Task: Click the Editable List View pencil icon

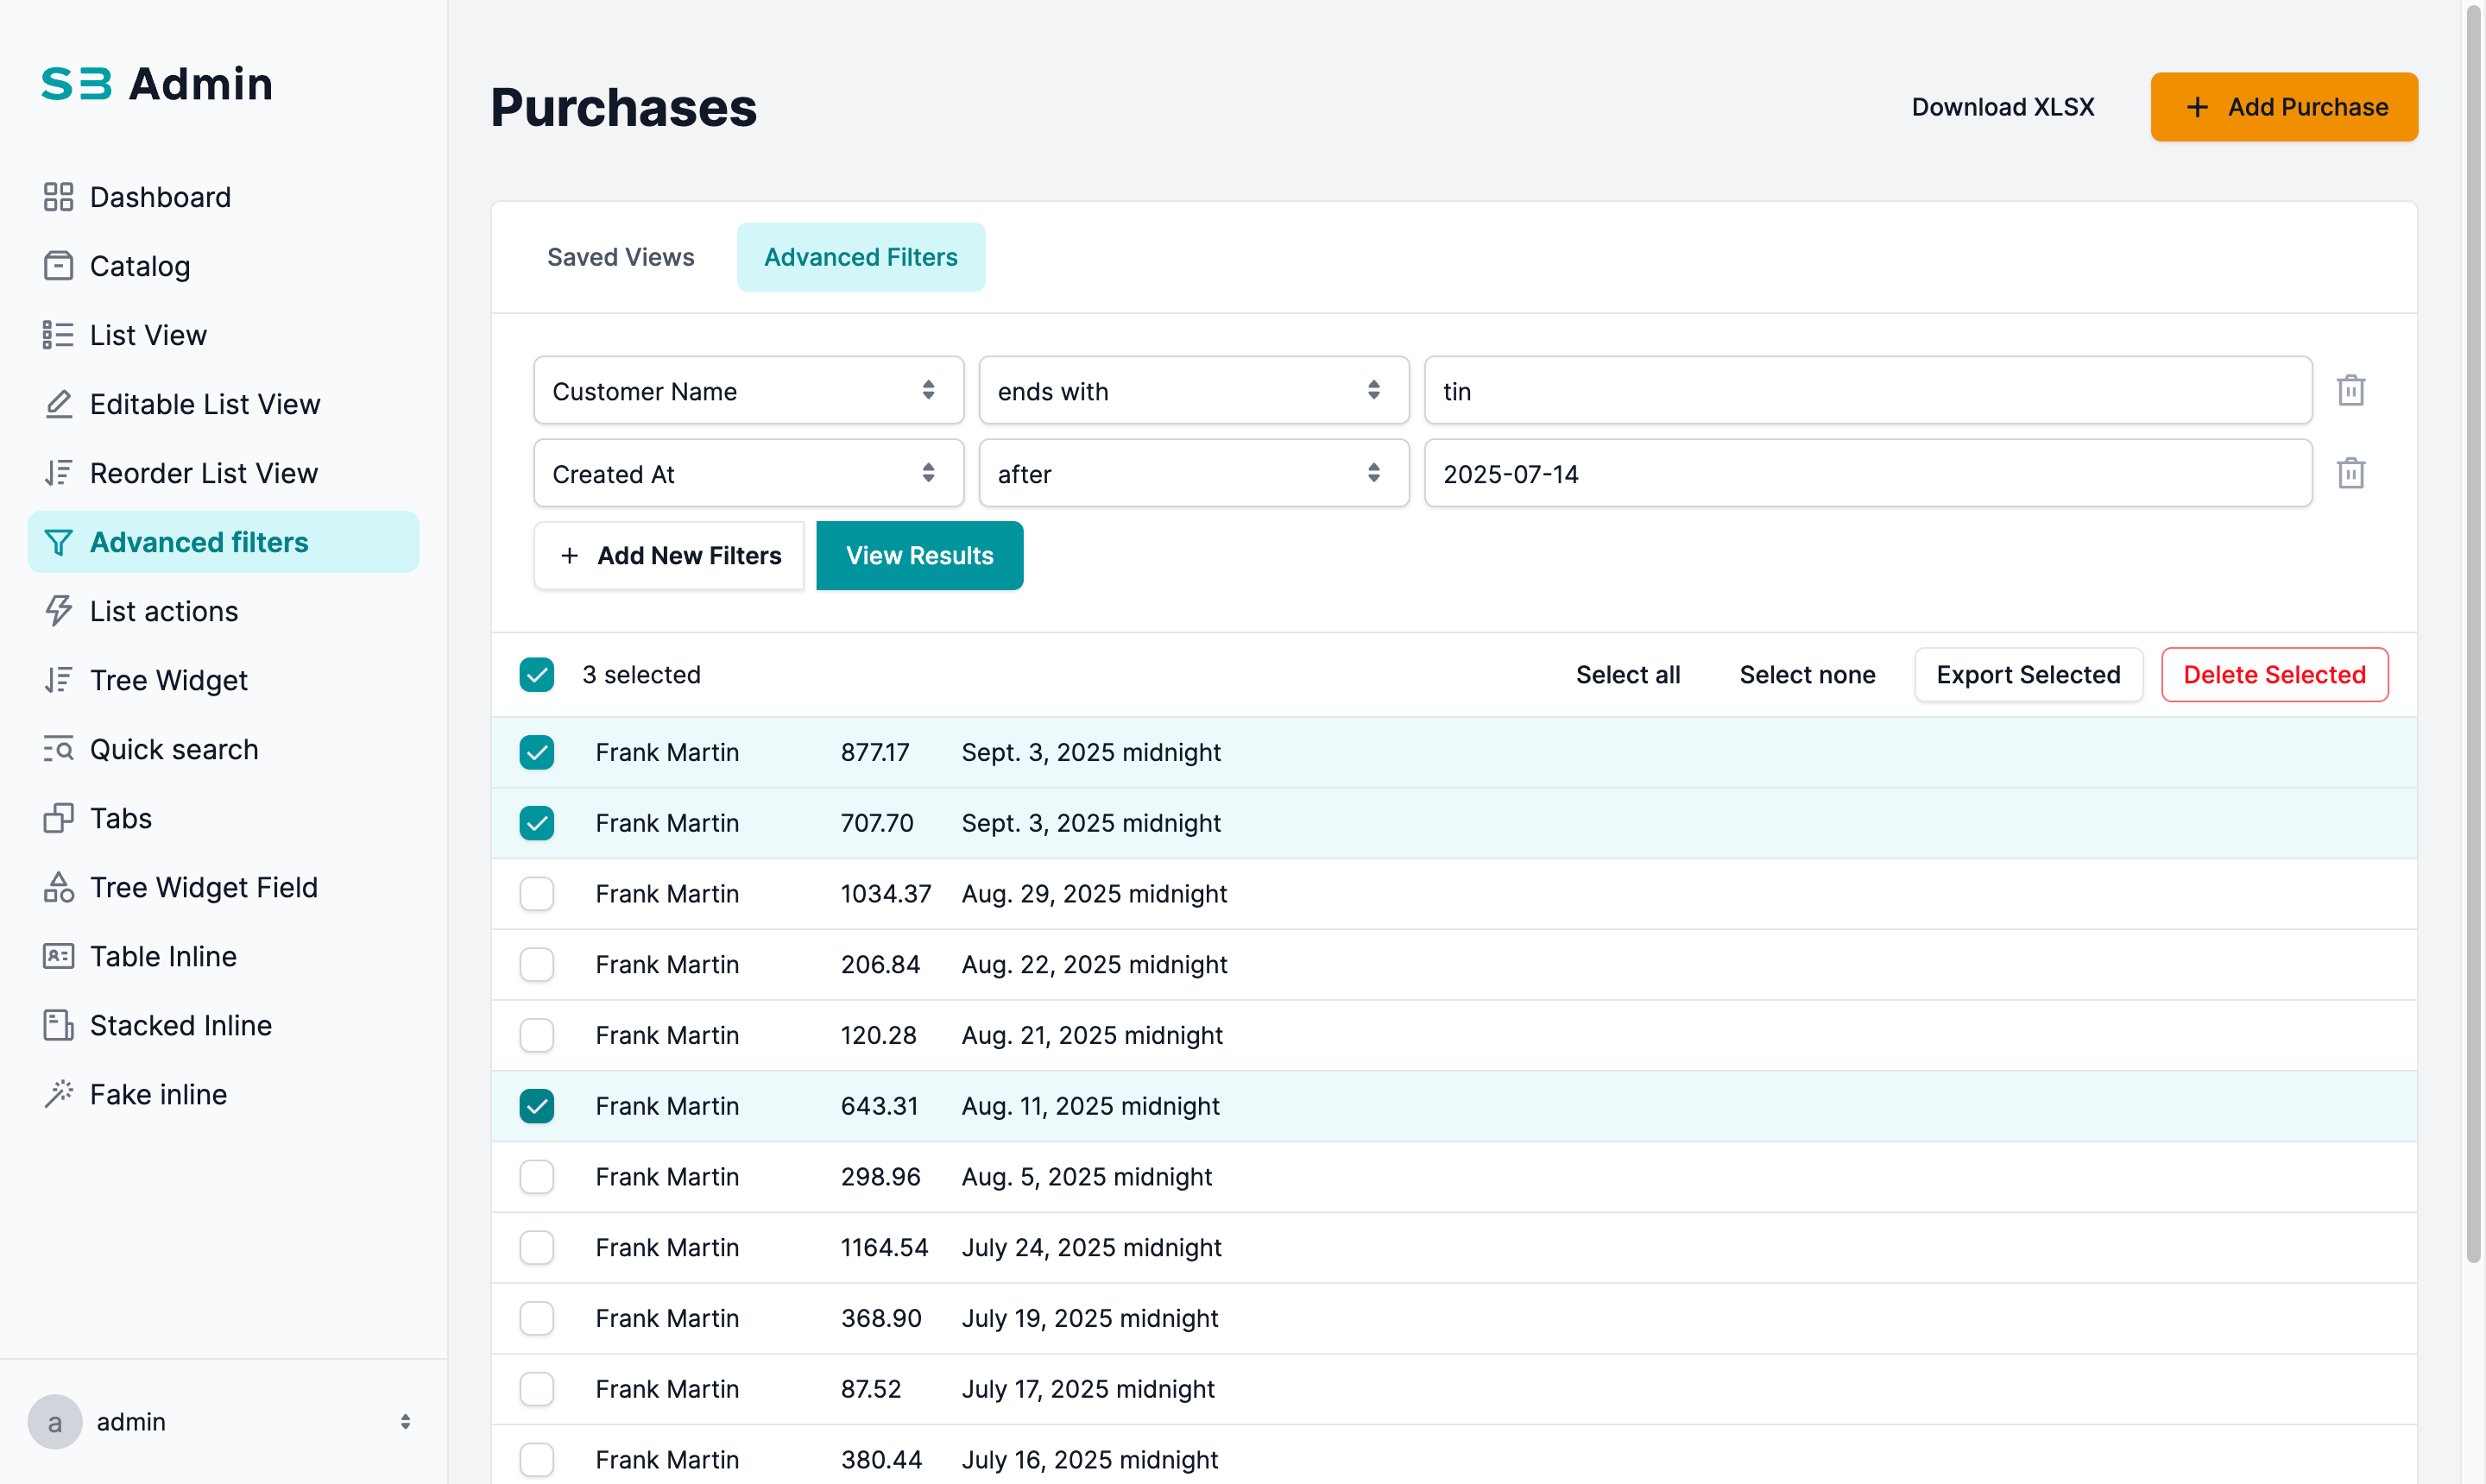Action: coord(58,404)
